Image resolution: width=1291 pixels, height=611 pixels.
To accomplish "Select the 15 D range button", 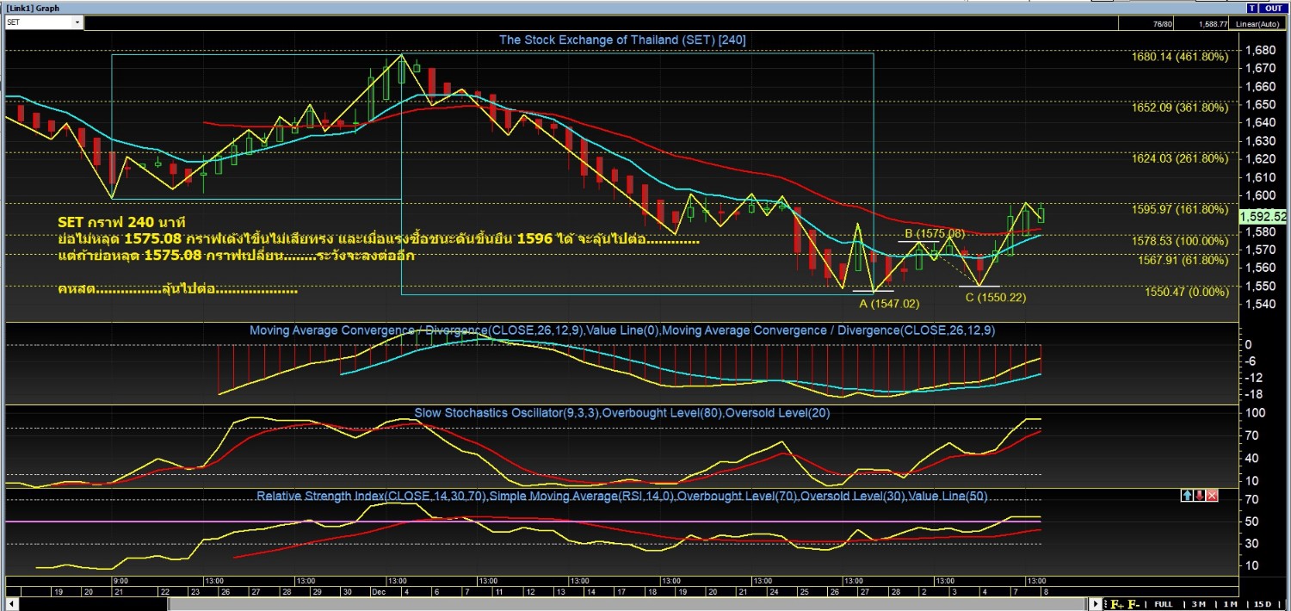I will tap(1263, 604).
